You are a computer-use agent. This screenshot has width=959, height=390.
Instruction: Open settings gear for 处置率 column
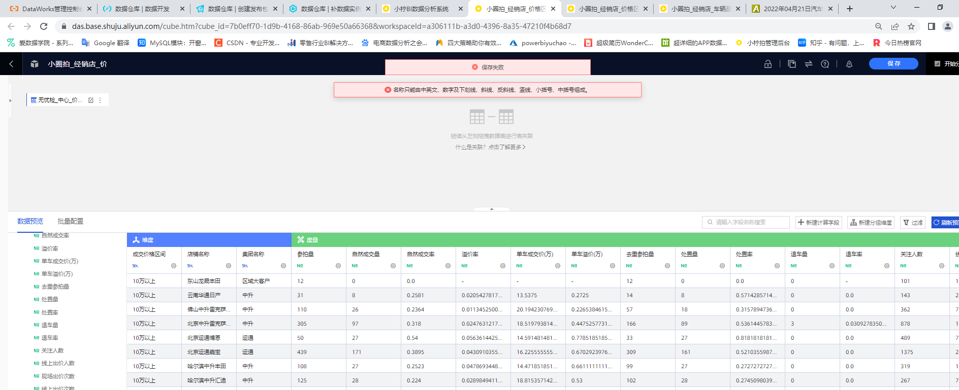click(777, 266)
